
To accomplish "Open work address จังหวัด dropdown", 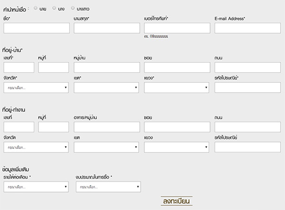I will (x=36, y=147).
